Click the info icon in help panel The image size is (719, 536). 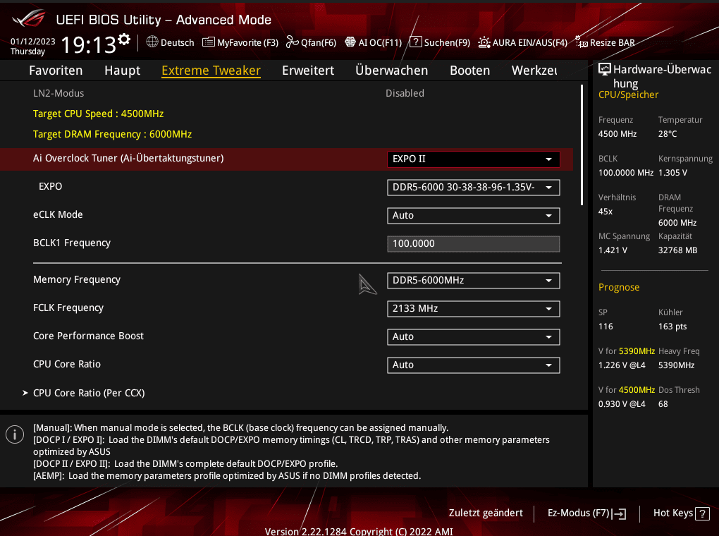pos(15,434)
